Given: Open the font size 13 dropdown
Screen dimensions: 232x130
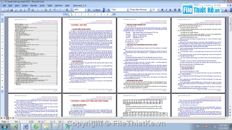Looking at the screenshot, I should click(158, 10).
